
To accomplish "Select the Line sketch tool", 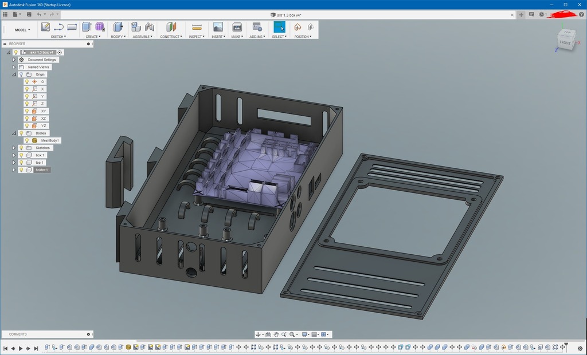I will coord(58,27).
